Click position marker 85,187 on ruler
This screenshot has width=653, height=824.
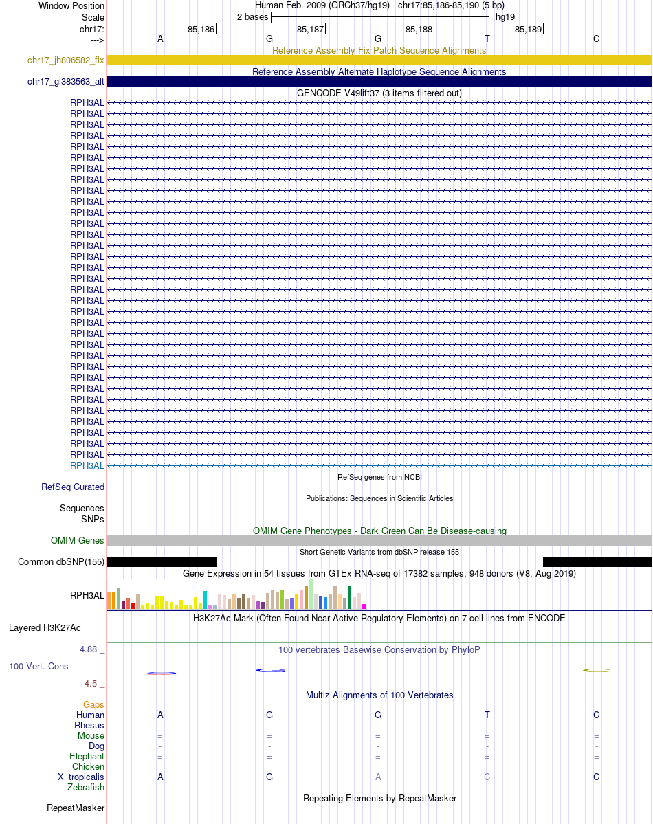coord(311,30)
